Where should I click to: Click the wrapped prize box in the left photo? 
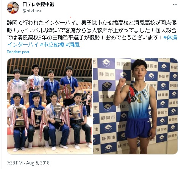[66, 91]
